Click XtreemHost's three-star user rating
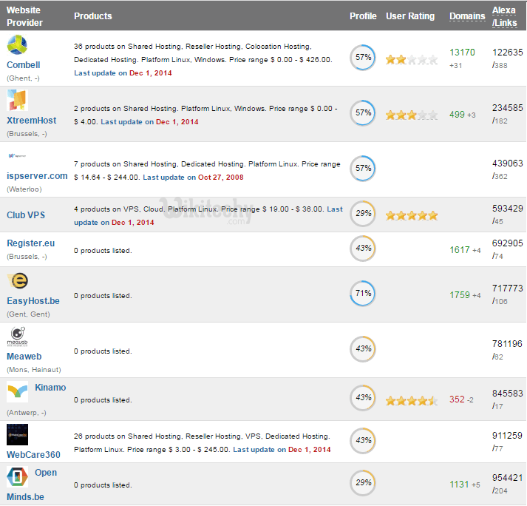The width and height of the screenshot is (527, 506). pyautogui.click(x=412, y=115)
